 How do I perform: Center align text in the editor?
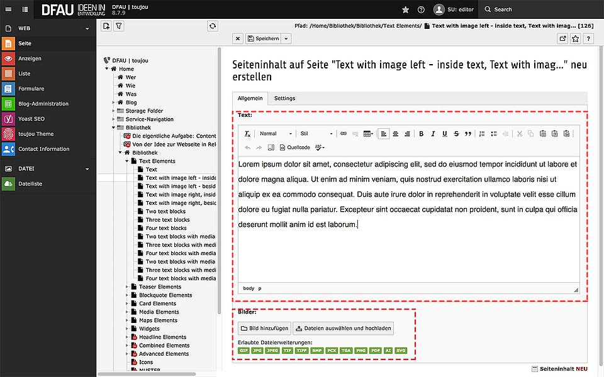pyautogui.click(x=395, y=133)
